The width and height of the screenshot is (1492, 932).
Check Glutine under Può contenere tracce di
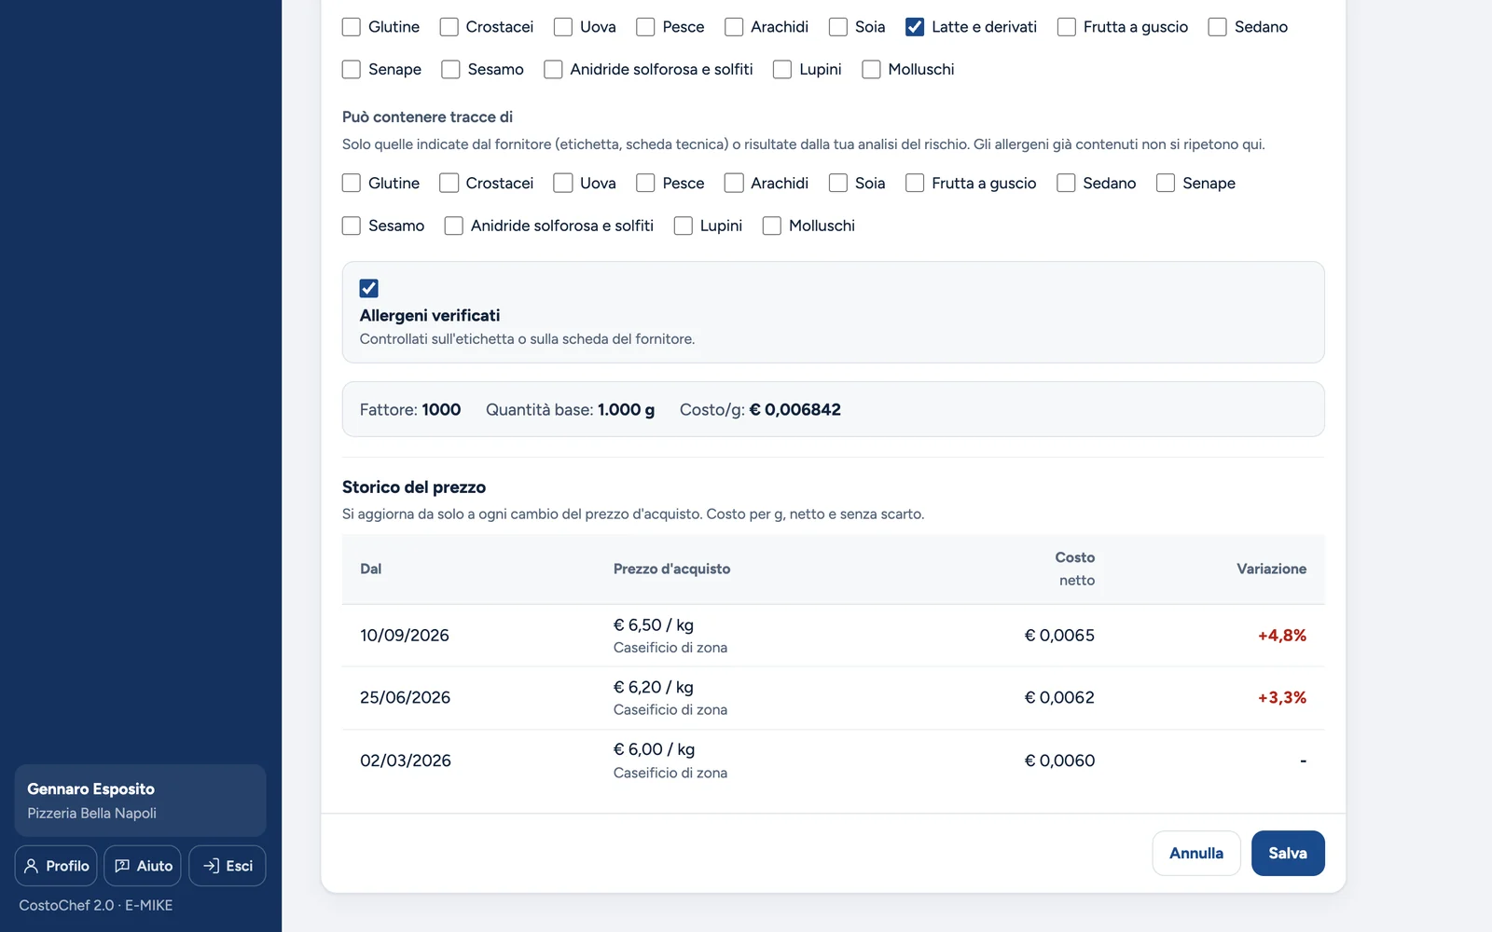click(x=352, y=183)
